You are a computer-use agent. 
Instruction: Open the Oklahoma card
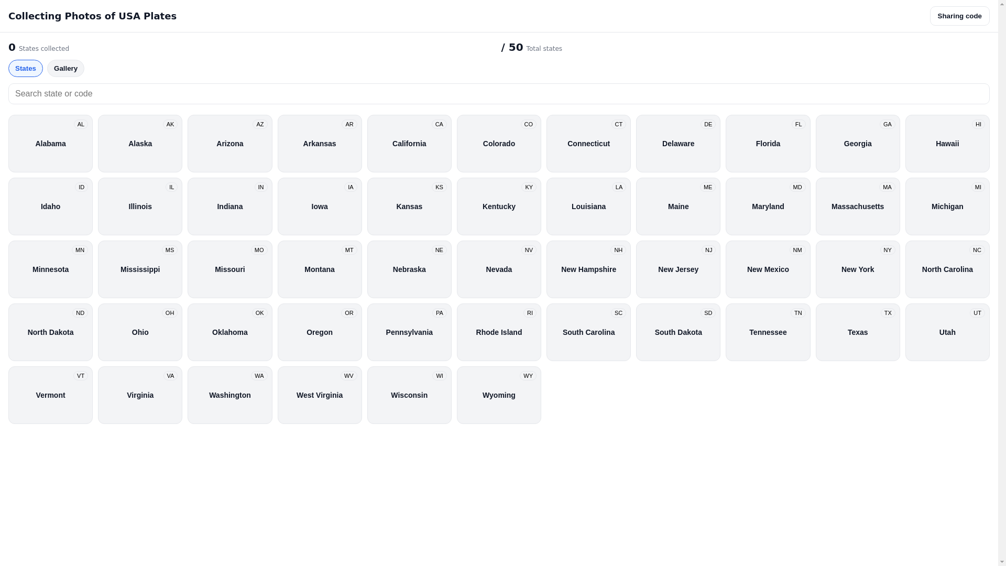230,332
